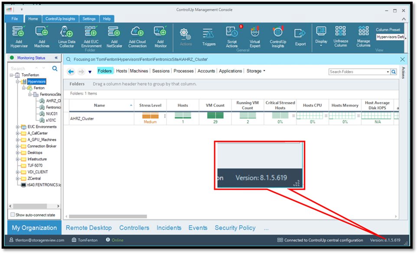The width and height of the screenshot is (418, 254).
Task: Click the magnifier icon in tree search
Action: [x=55, y=69]
